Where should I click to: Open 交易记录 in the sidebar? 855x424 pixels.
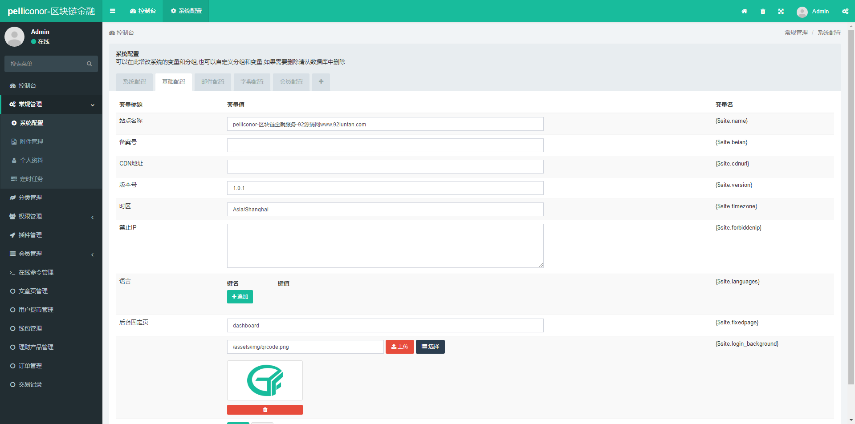tap(51, 384)
